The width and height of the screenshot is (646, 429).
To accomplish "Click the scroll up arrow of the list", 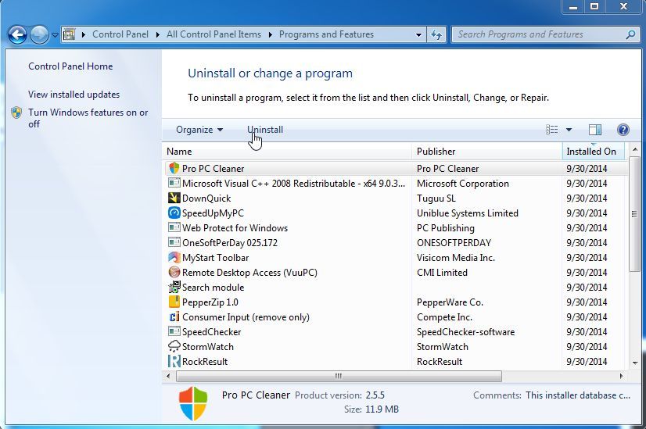I will 635,149.
